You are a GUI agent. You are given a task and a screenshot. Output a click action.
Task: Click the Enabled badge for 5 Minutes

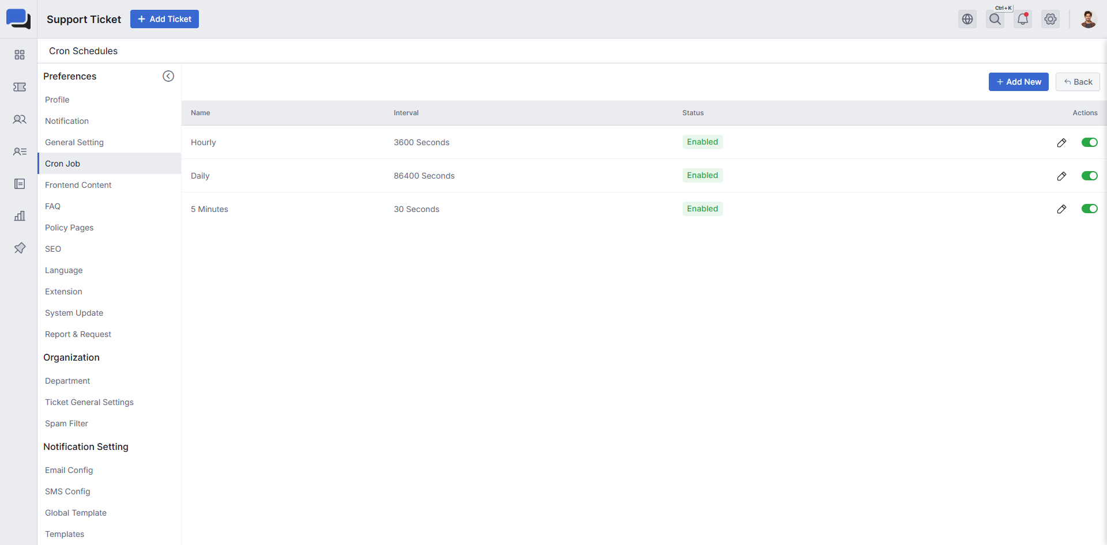coord(702,209)
